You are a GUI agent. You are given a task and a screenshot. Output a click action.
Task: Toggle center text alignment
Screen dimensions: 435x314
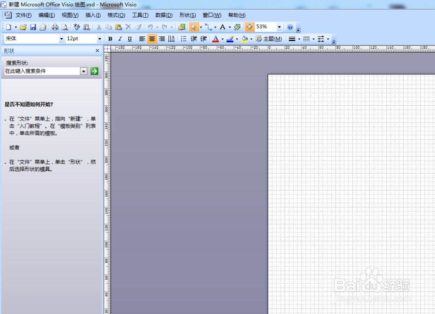click(152, 39)
